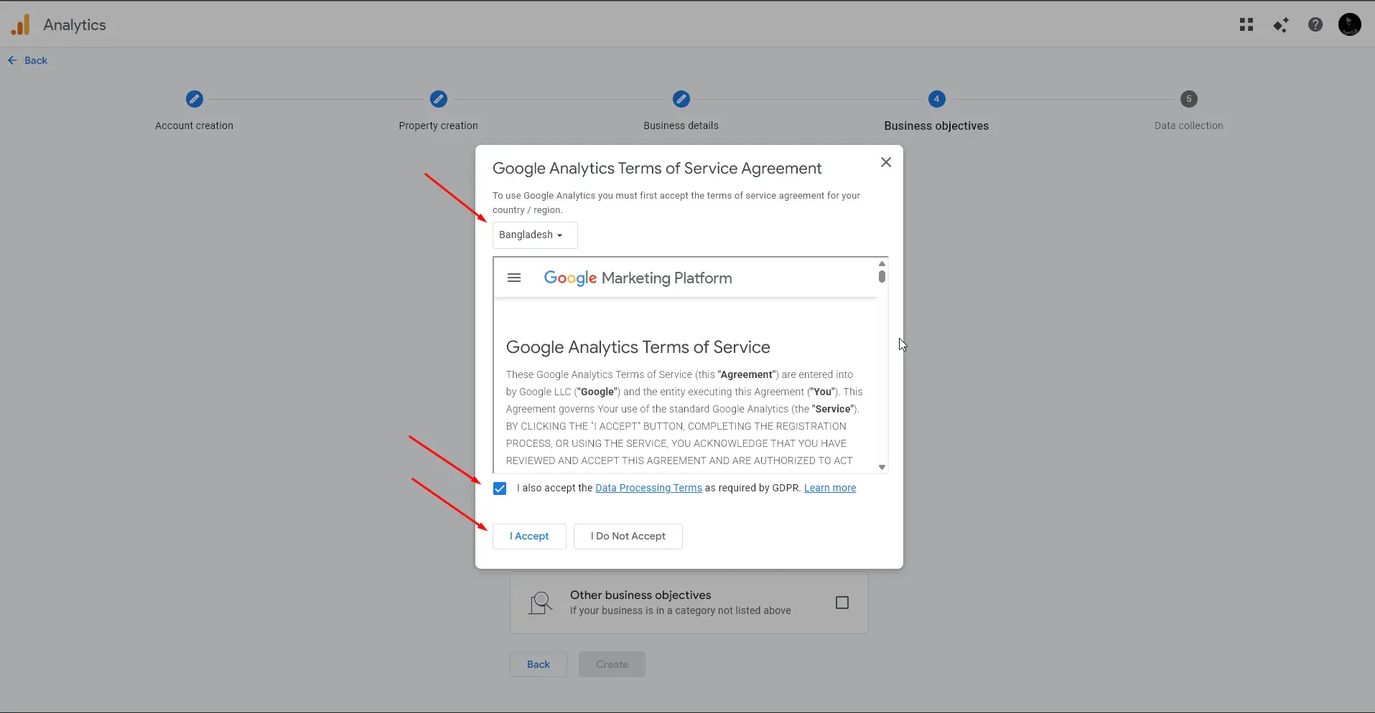
Task: Select the Business details step label
Action: click(x=681, y=126)
